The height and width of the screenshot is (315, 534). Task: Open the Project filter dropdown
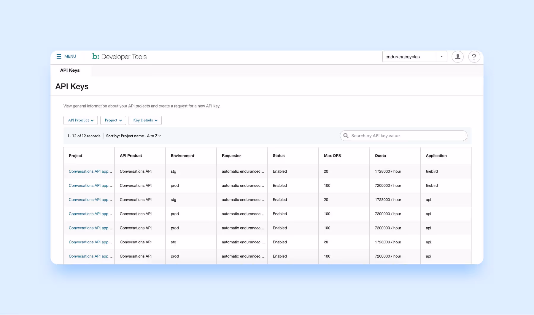(x=113, y=120)
